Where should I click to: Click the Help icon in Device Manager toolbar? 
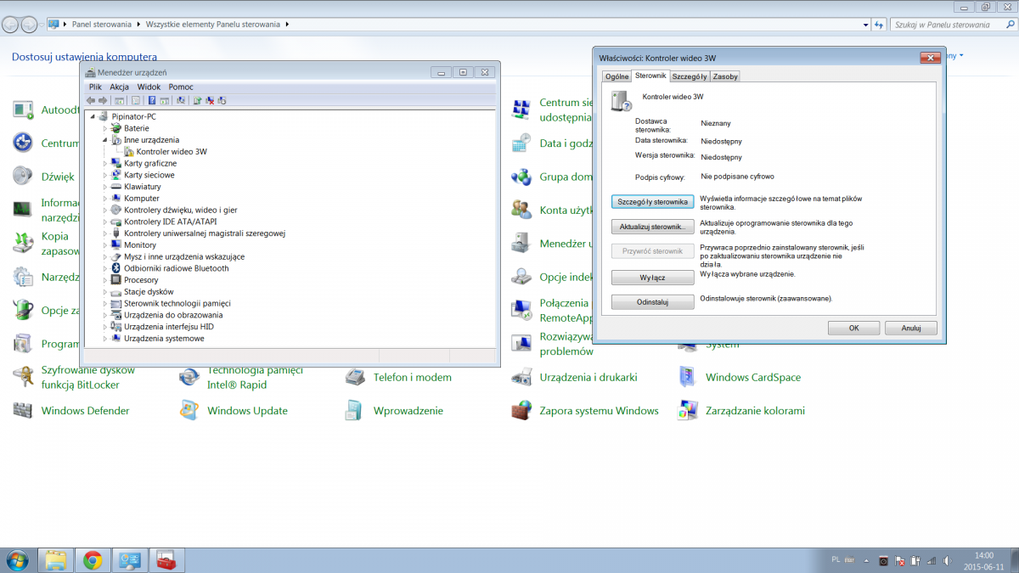152,100
